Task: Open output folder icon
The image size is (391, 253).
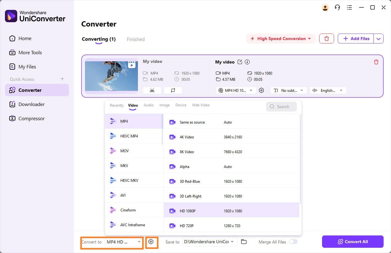Action: click(244, 242)
